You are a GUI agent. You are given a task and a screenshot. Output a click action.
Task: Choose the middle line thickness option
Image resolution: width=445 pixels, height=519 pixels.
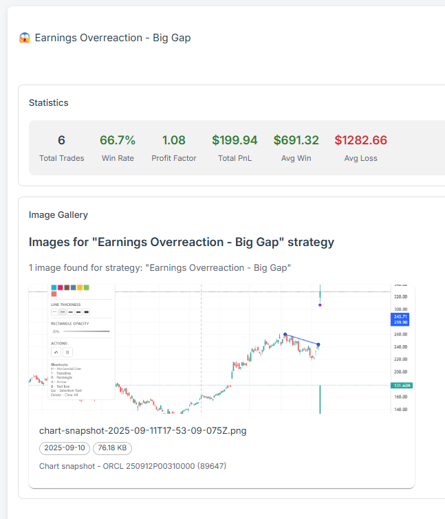tap(71, 312)
